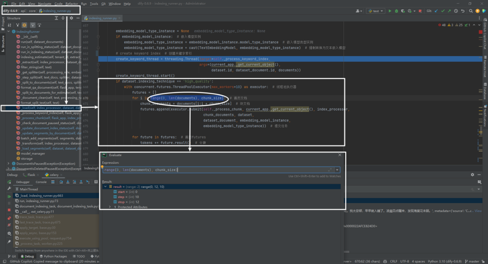488x264 pixels.
Task: Click Run to Cursor in debugger toolbar
Action: 88,182
